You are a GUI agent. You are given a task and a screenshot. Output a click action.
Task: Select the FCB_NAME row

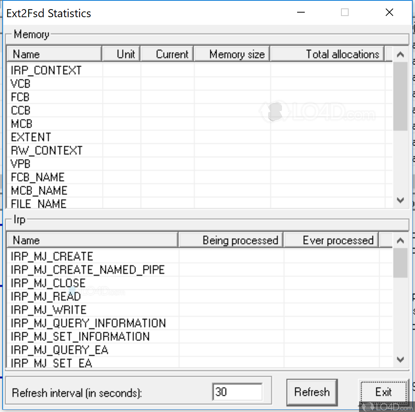(x=200, y=177)
